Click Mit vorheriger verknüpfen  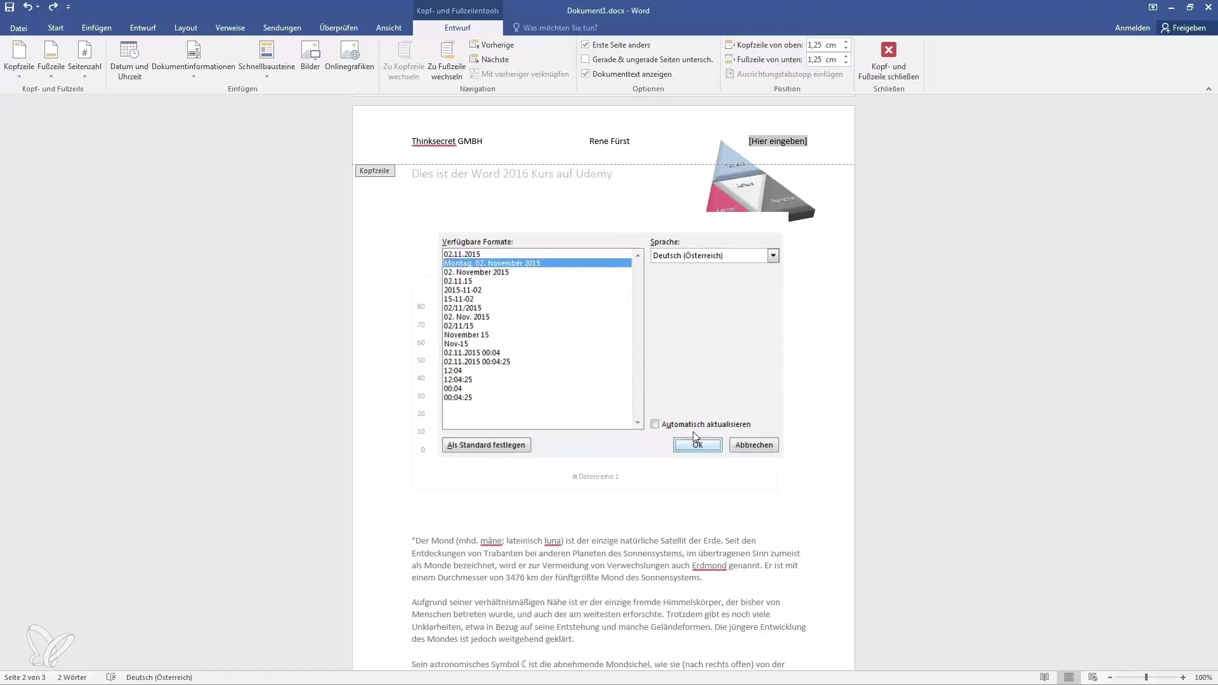click(519, 74)
